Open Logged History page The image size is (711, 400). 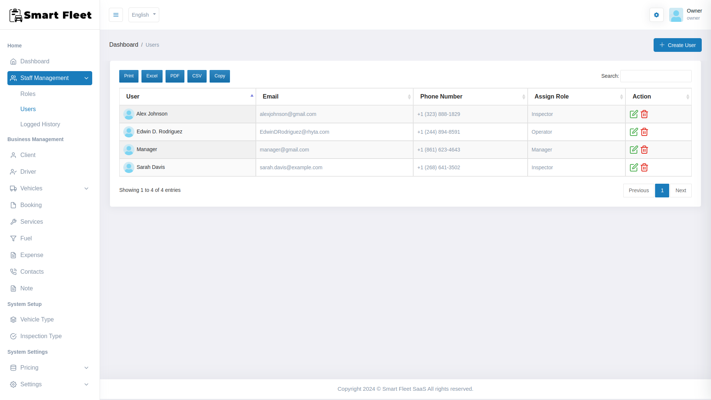[40, 124]
